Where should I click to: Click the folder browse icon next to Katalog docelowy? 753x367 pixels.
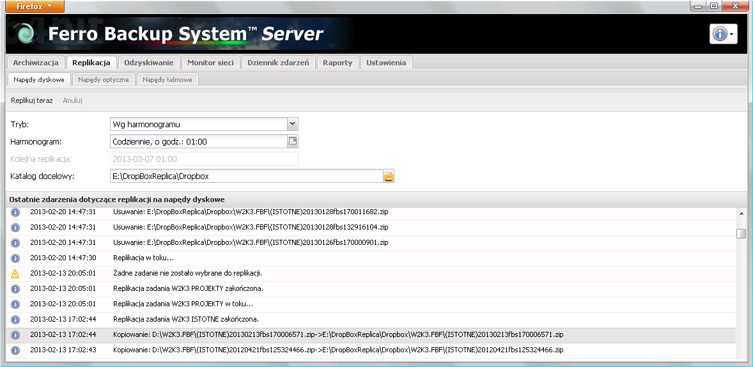(388, 176)
